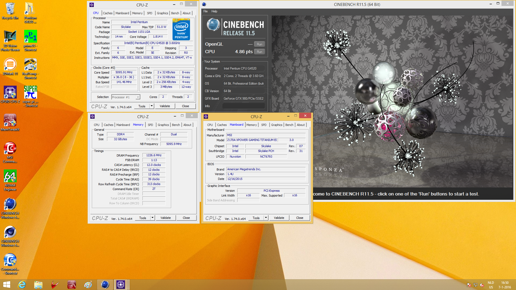Open the 3DMark 11 desktop icon
This screenshot has width=516, height=290.
[10, 67]
